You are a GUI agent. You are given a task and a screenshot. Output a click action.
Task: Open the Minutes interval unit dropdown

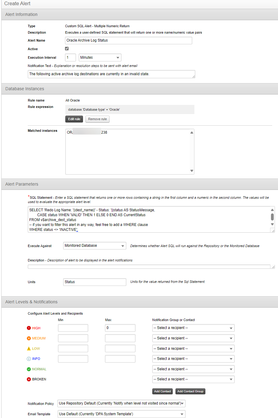point(100,57)
